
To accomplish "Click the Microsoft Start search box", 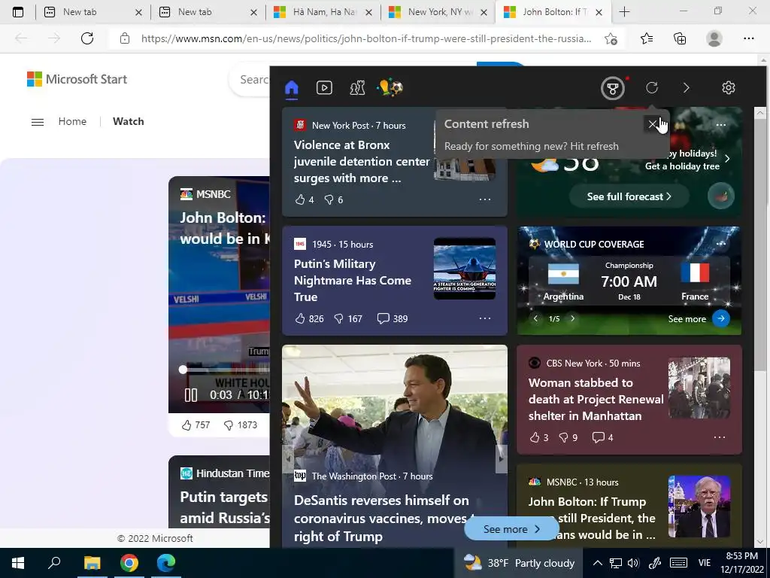I will click(250, 80).
